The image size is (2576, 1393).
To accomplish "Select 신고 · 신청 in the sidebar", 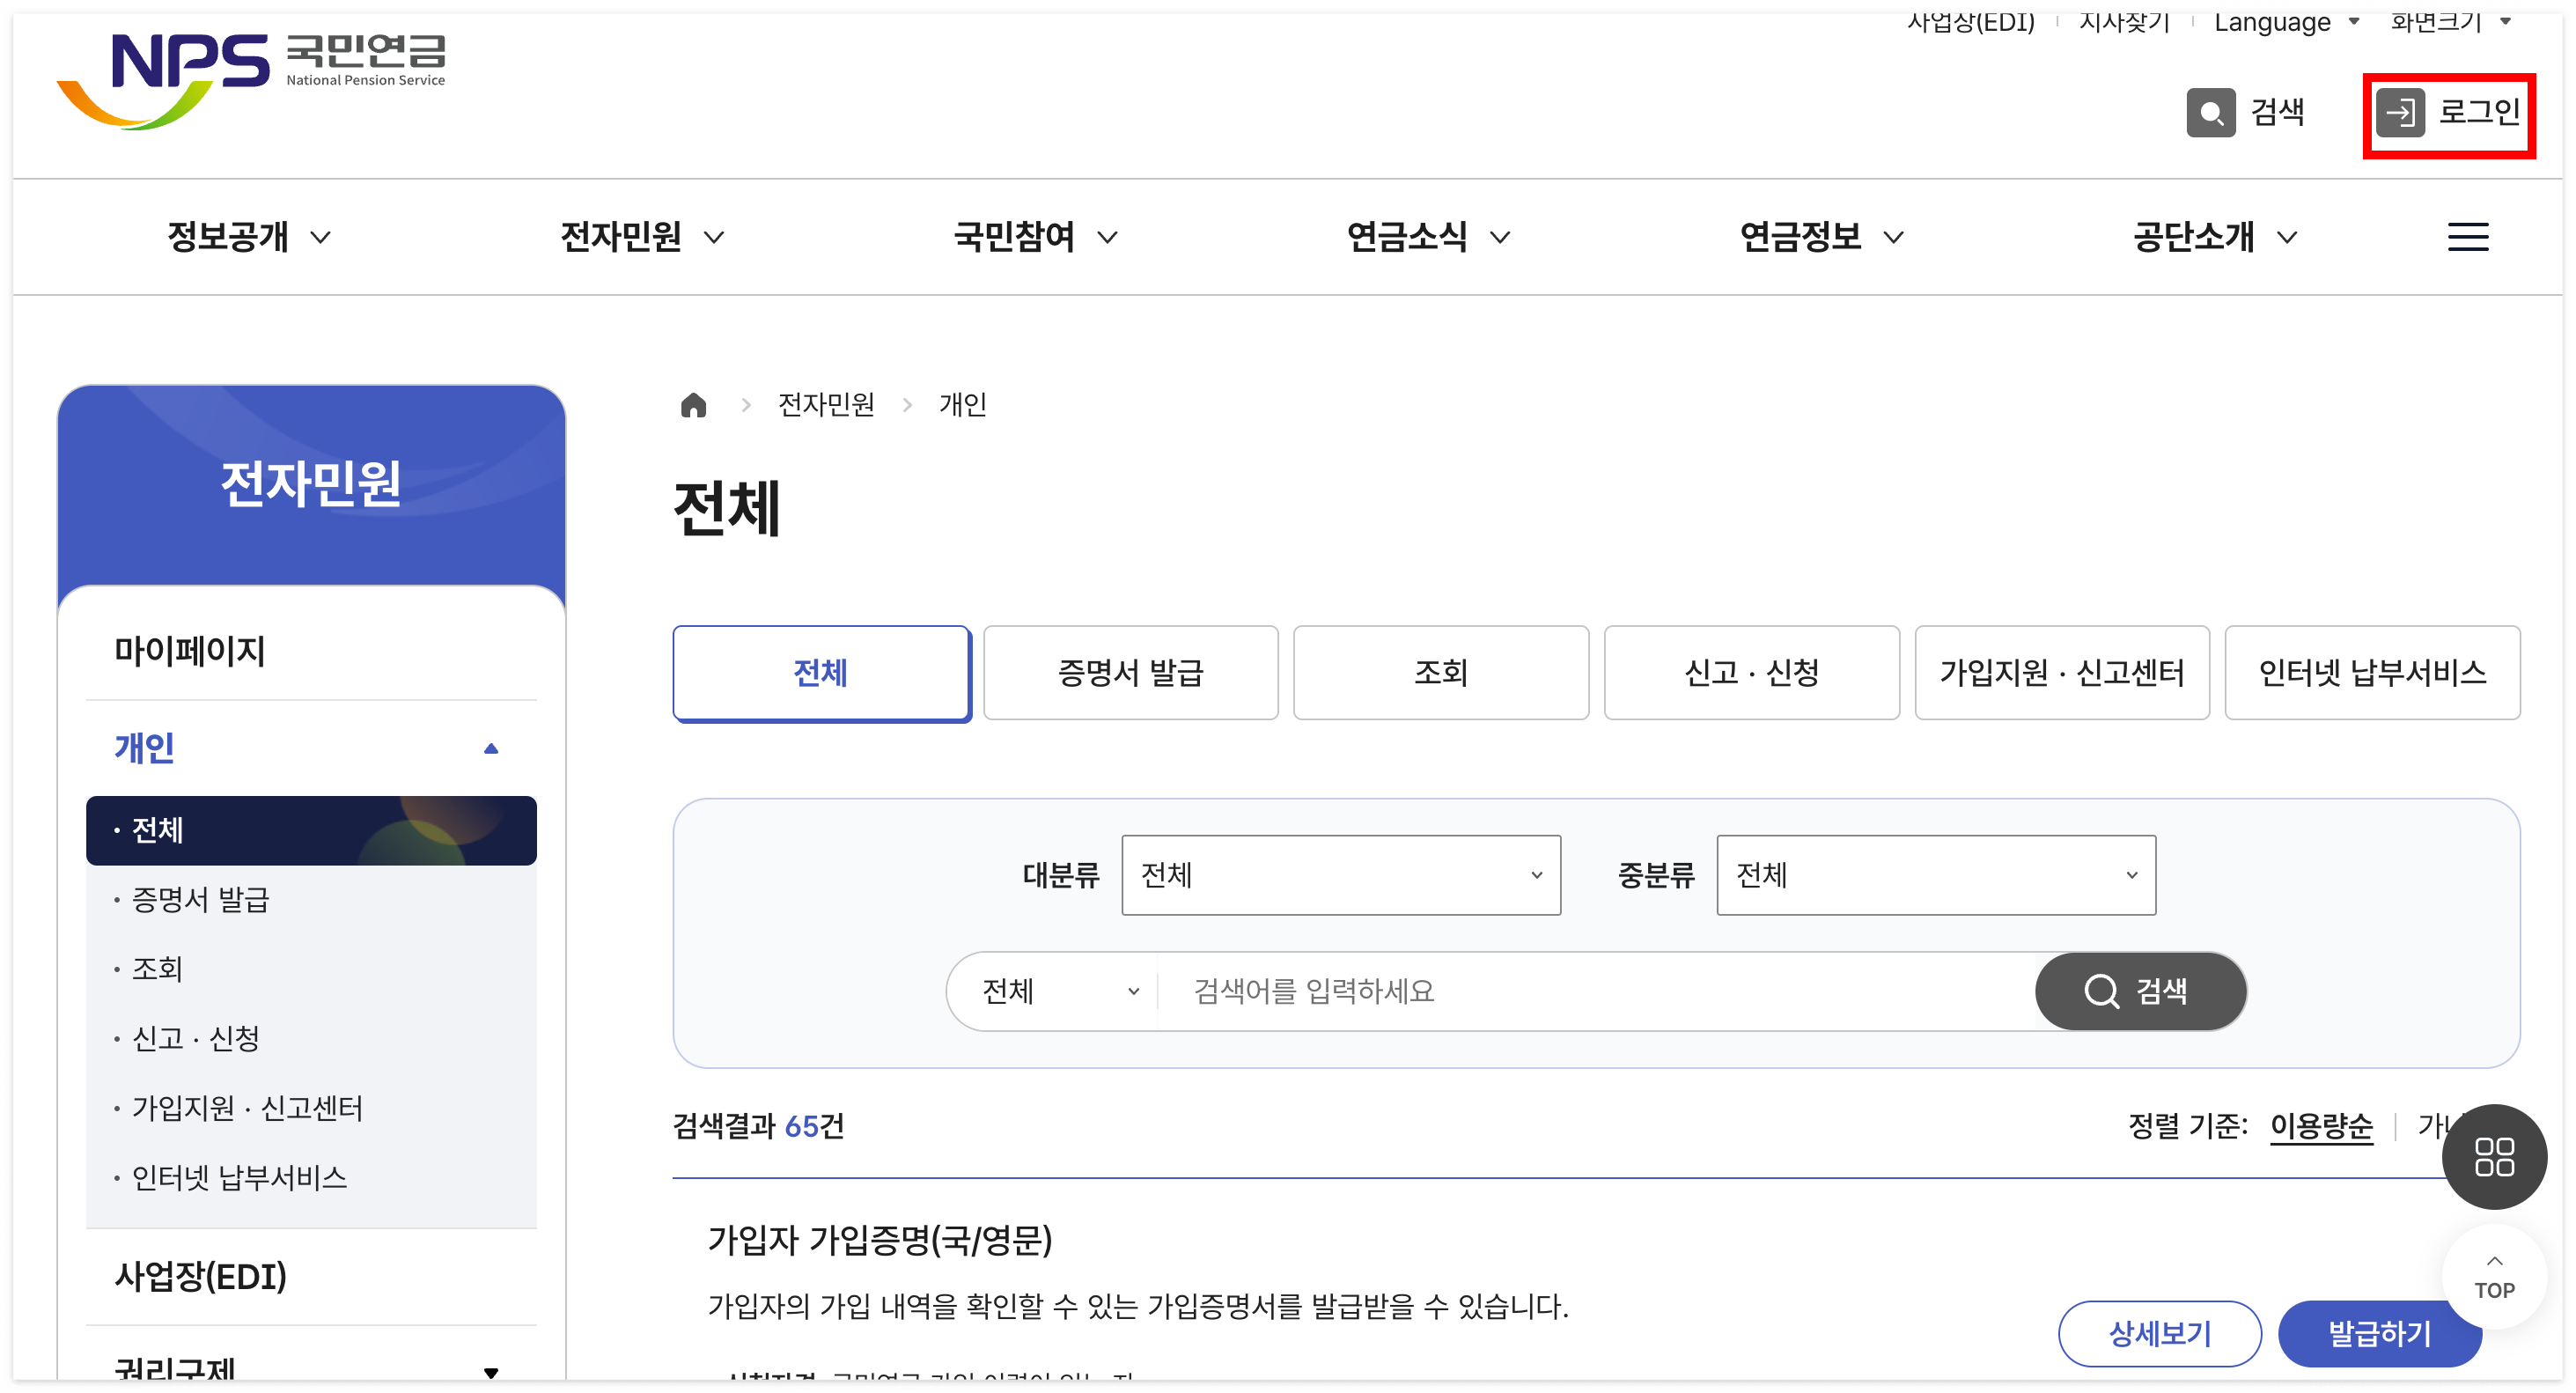I will click(195, 1038).
